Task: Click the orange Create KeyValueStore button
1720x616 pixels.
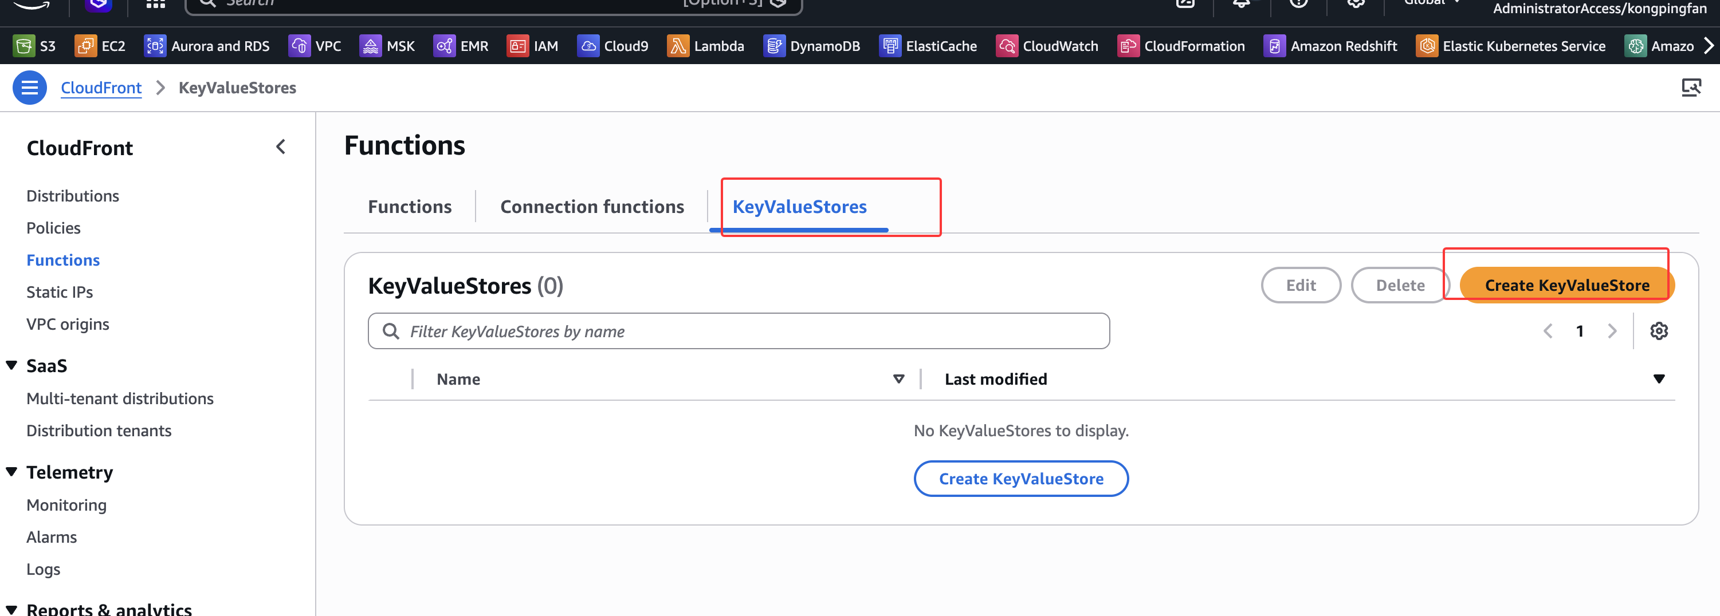Action: pyautogui.click(x=1566, y=286)
